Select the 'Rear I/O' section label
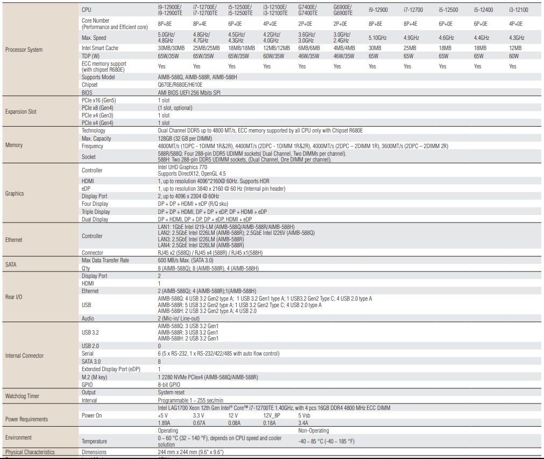544x459 pixels. (x=13, y=297)
